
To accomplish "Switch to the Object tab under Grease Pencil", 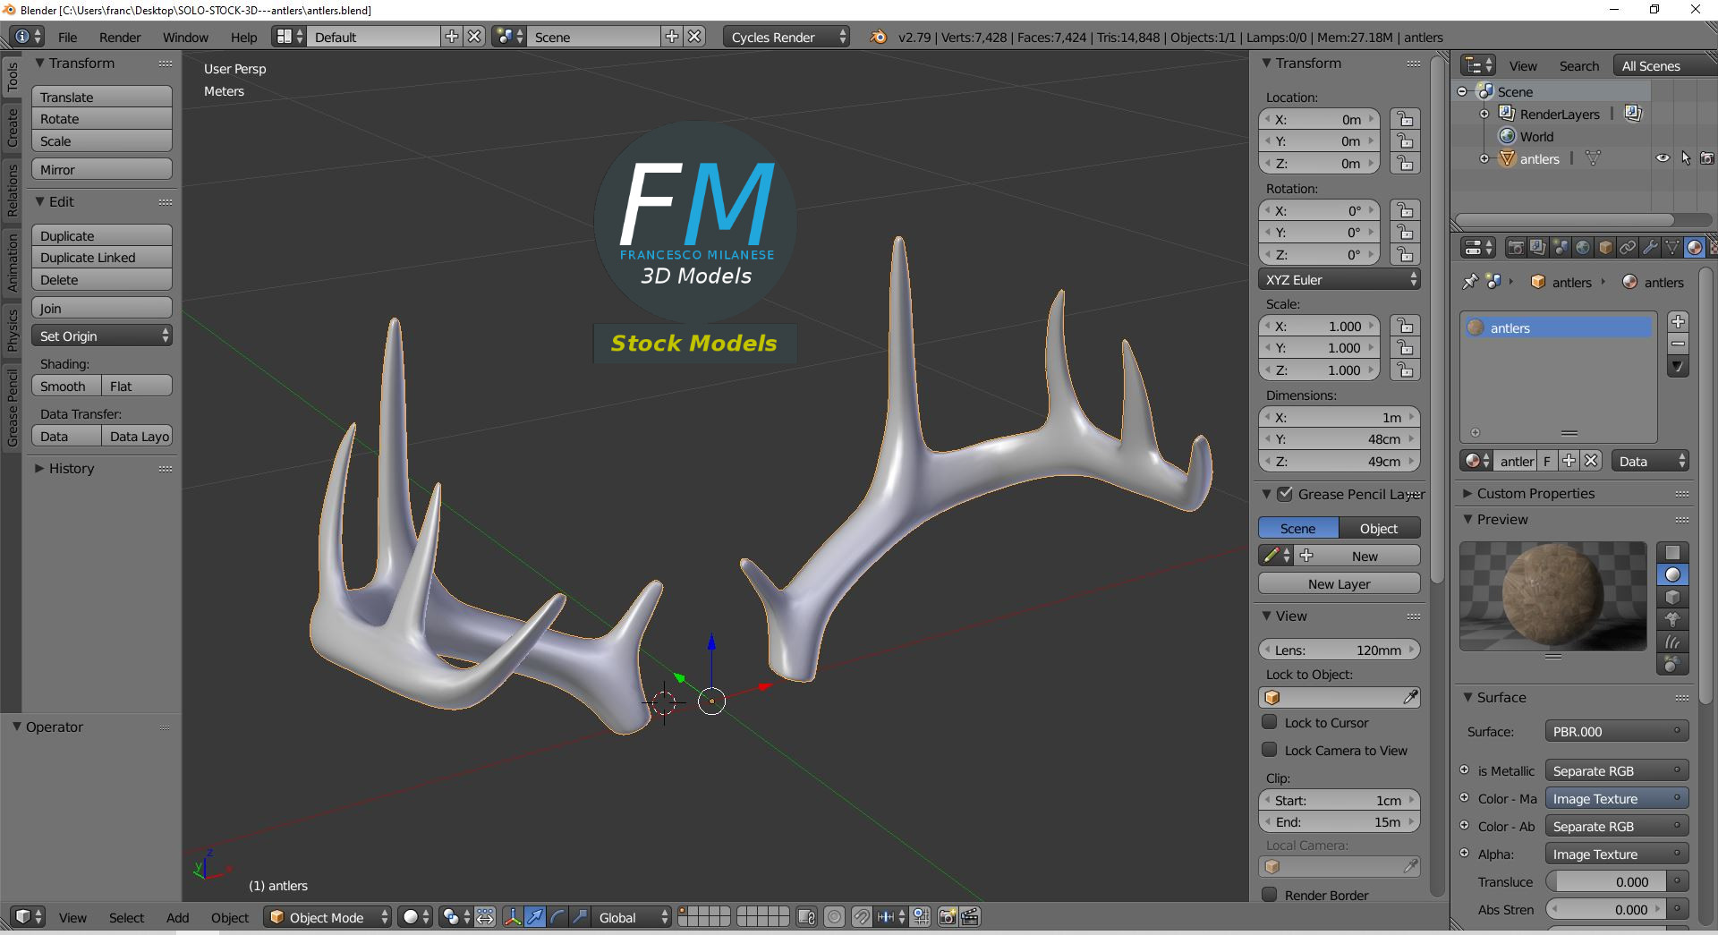I will click(x=1377, y=528).
